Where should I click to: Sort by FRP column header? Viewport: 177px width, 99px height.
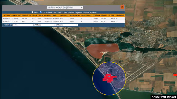(112, 15)
